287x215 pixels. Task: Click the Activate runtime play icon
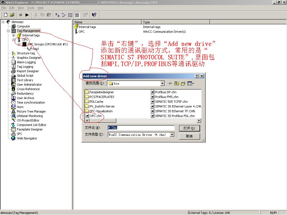coord(27,15)
